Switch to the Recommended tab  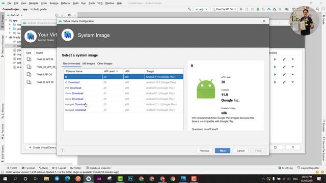coord(71,64)
